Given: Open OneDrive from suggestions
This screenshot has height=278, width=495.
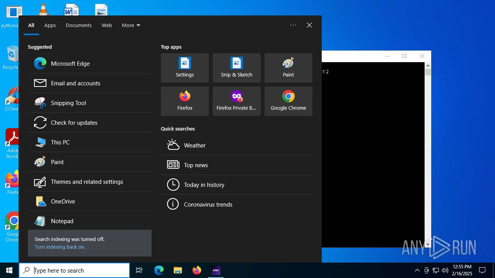Looking at the screenshot, I should coord(90,201).
